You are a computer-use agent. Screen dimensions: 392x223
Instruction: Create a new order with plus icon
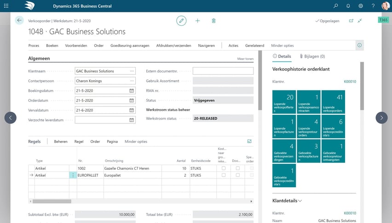coord(197,21)
